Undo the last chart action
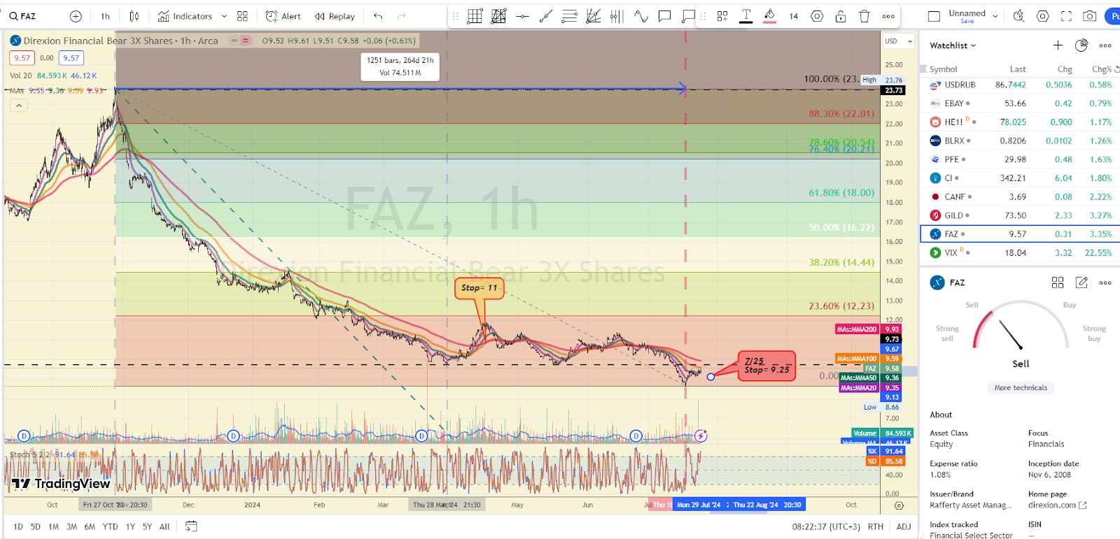1120x539 pixels. [378, 16]
